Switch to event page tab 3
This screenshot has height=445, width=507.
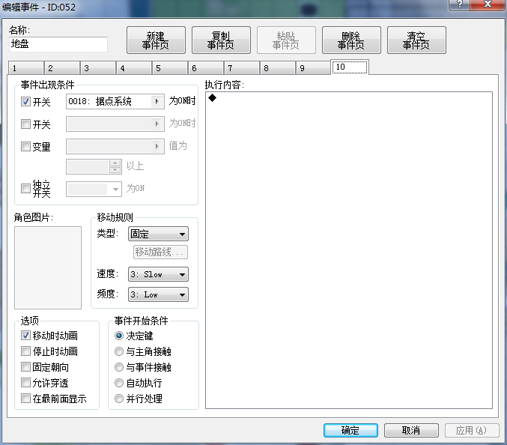tap(98, 68)
